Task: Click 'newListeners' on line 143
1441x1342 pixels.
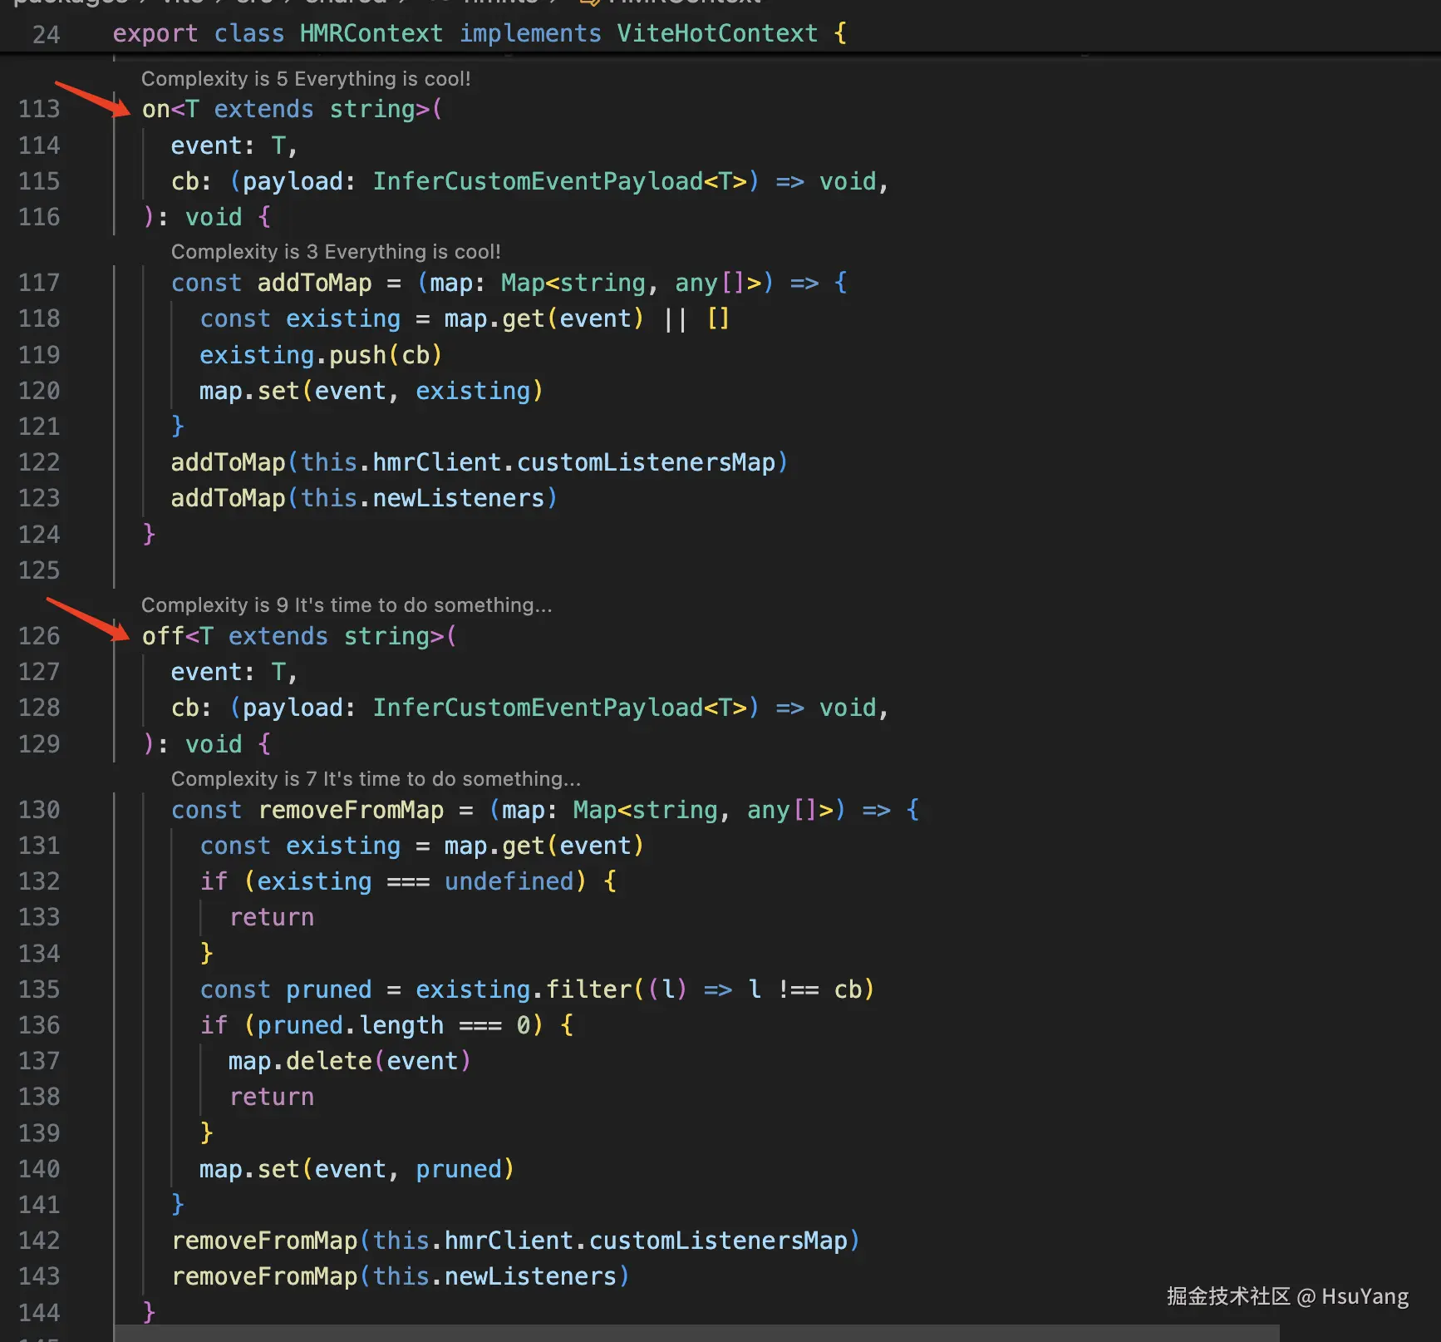Action: [530, 1277]
